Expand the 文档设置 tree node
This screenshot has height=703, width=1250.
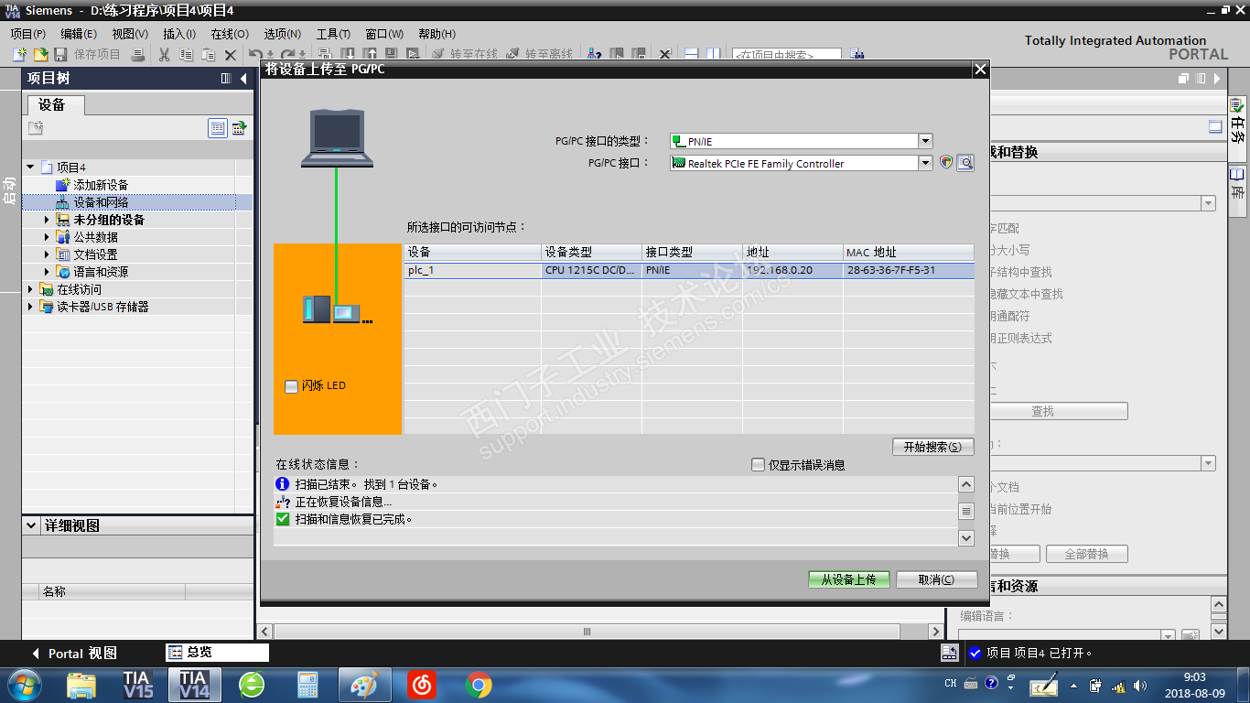click(x=47, y=254)
